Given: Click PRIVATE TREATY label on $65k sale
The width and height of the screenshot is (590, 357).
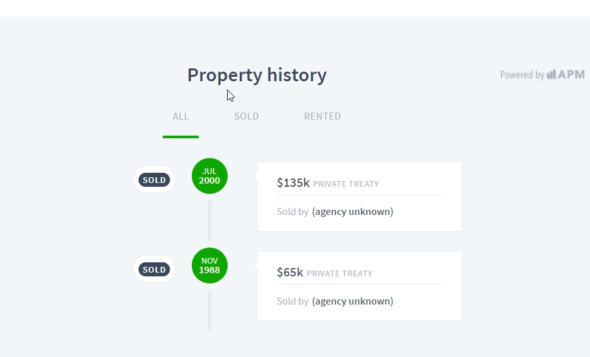Looking at the screenshot, I should pyautogui.click(x=339, y=274).
